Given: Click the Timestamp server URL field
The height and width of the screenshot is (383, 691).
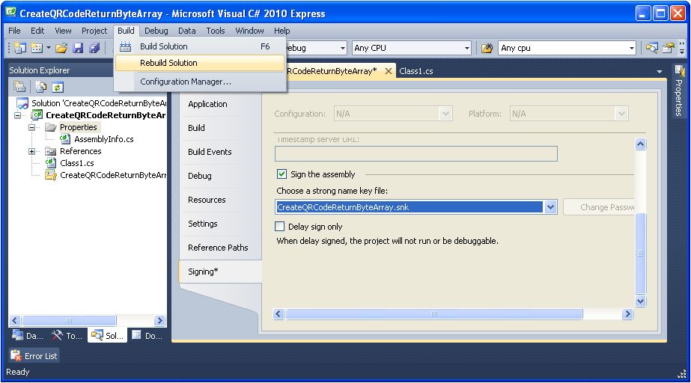Looking at the screenshot, I should point(416,153).
